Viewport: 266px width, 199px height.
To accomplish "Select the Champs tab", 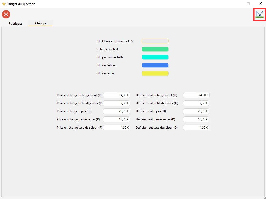I will tap(41, 23).
